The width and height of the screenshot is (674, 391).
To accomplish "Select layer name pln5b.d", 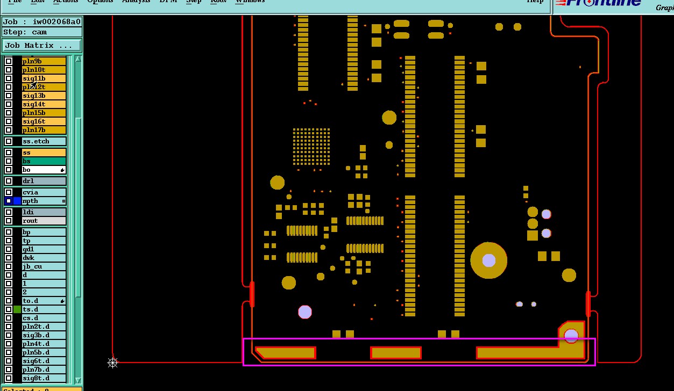I will pos(44,352).
